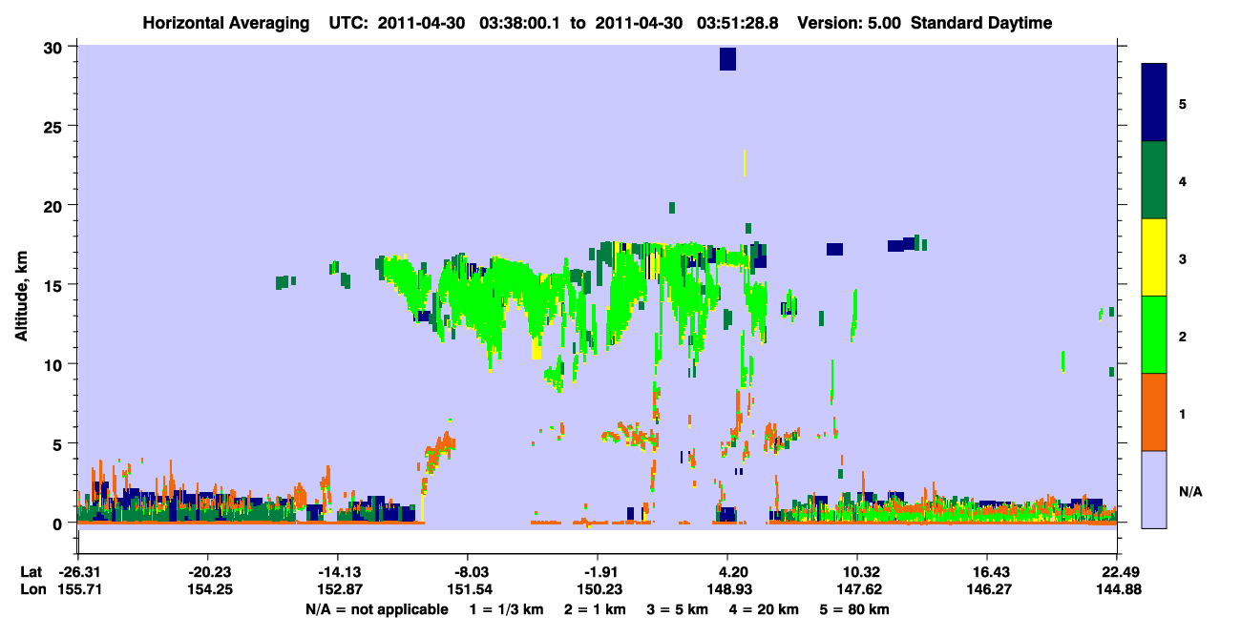Click legend text '3 = 5 km'
1241x636 pixels.
pos(678,609)
